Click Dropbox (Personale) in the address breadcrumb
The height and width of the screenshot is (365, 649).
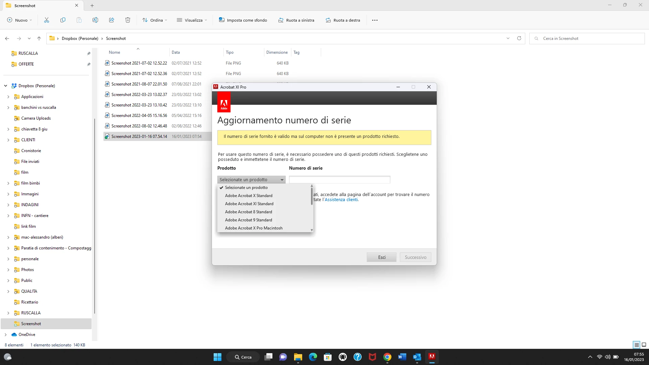click(x=80, y=38)
